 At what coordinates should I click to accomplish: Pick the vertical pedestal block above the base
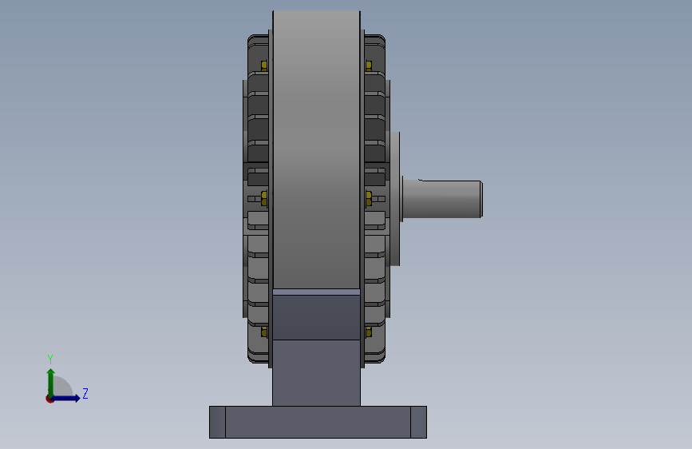tap(316, 372)
